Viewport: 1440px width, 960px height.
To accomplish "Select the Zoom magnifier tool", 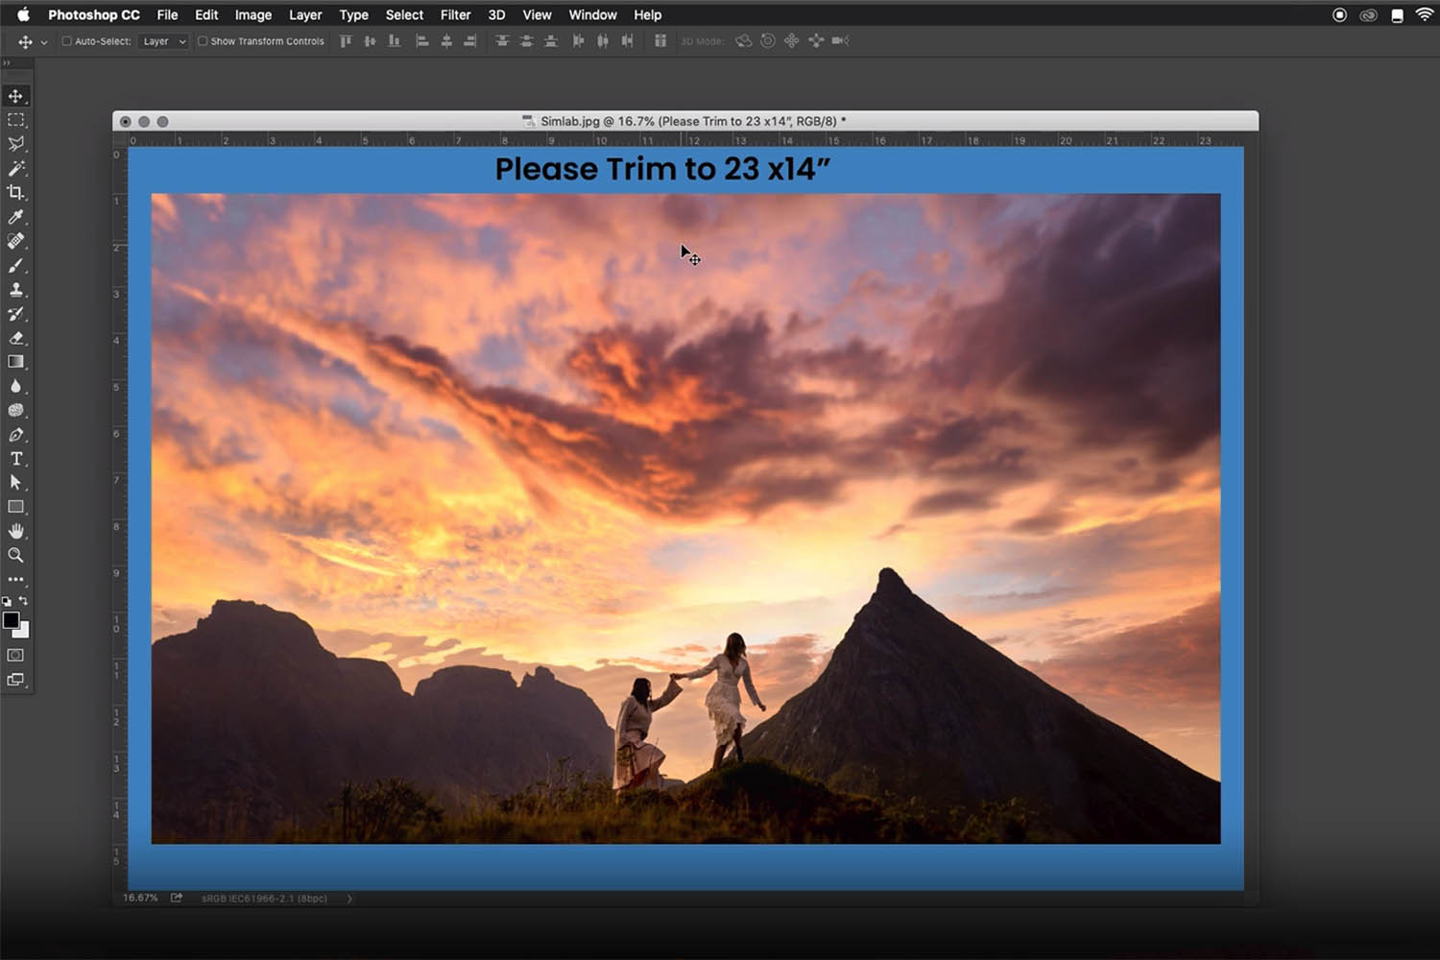I will coord(15,555).
